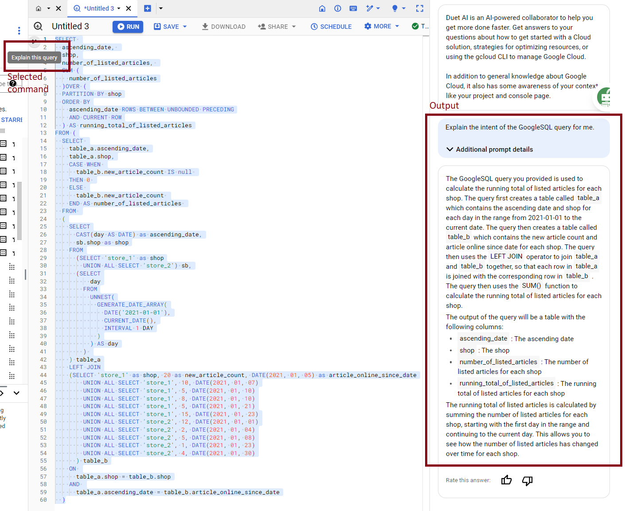Create a new query with the plus icon
This screenshot has height=511, width=625.
[148, 8]
